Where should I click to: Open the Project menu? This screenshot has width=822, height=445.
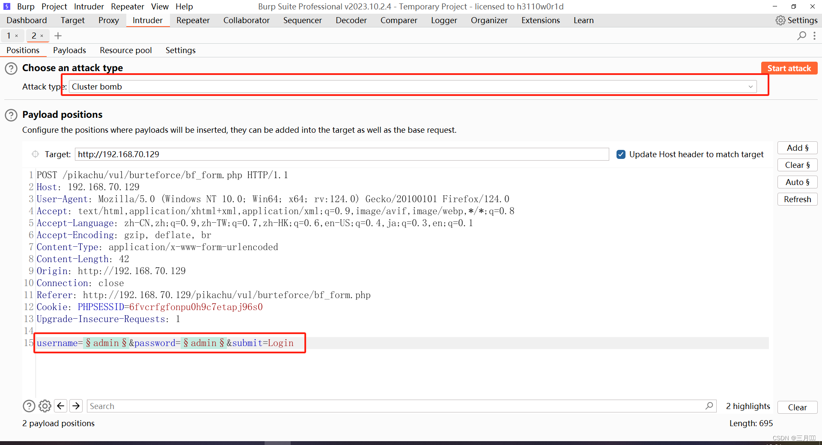pyautogui.click(x=54, y=6)
